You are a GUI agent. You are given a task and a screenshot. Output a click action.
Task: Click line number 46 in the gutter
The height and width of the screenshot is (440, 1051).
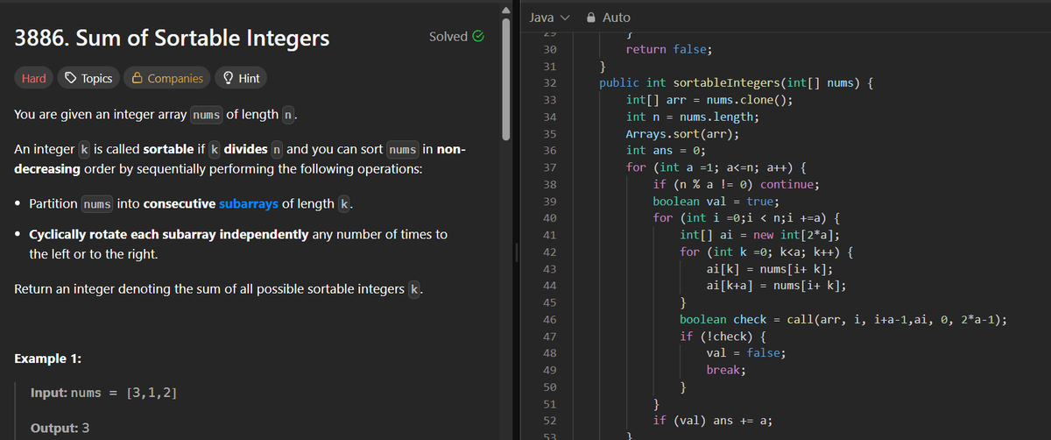[x=550, y=319]
